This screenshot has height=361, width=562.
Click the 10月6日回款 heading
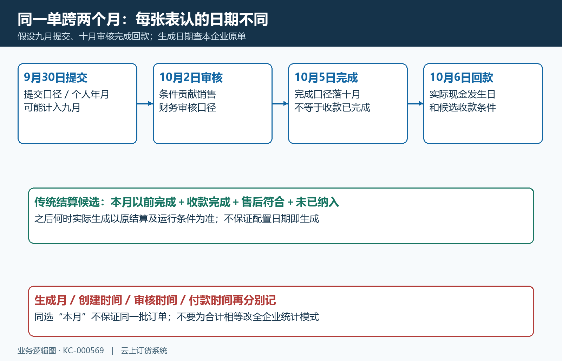(461, 77)
